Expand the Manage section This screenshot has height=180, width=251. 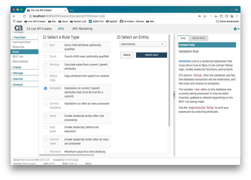click(17, 73)
